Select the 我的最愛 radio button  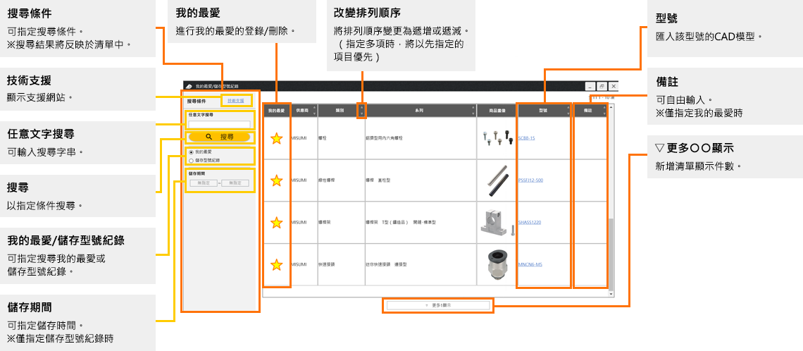click(191, 152)
